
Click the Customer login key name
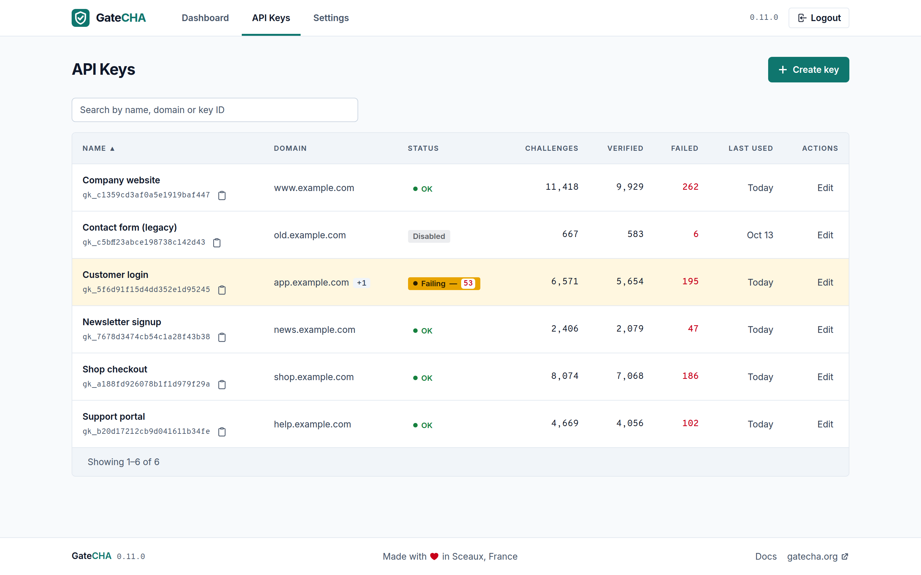click(115, 275)
